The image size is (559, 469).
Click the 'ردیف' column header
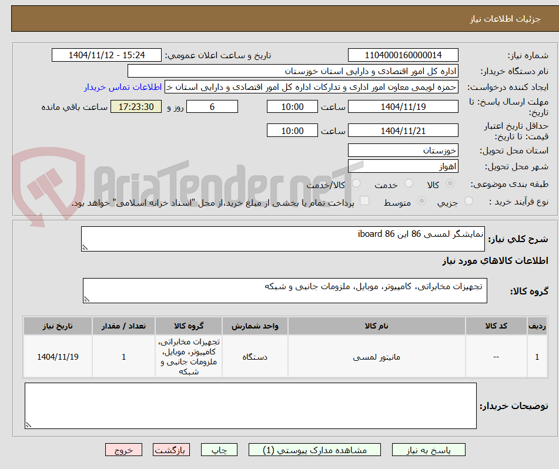point(537,326)
